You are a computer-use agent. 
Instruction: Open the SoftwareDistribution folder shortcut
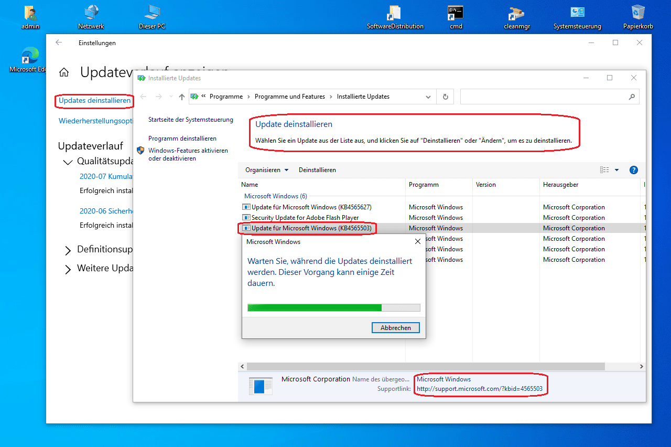click(395, 17)
